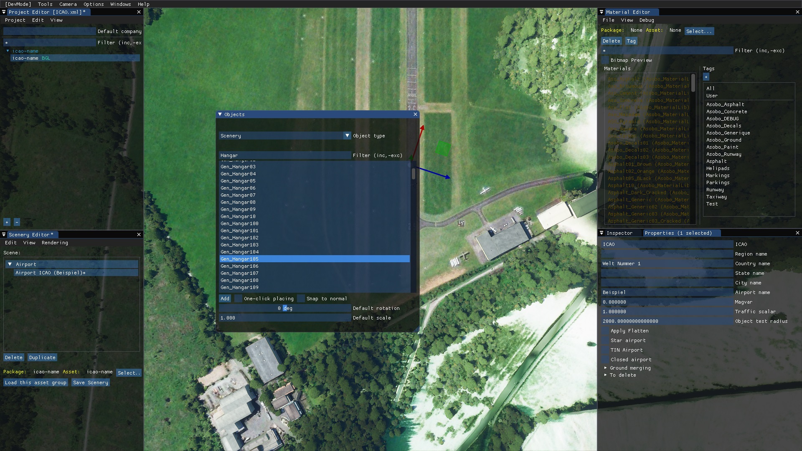The width and height of the screenshot is (802, 451).
Task: Select Gen_Hangar100 in object list
Action: pyautogui.click(x=315, y=223)
